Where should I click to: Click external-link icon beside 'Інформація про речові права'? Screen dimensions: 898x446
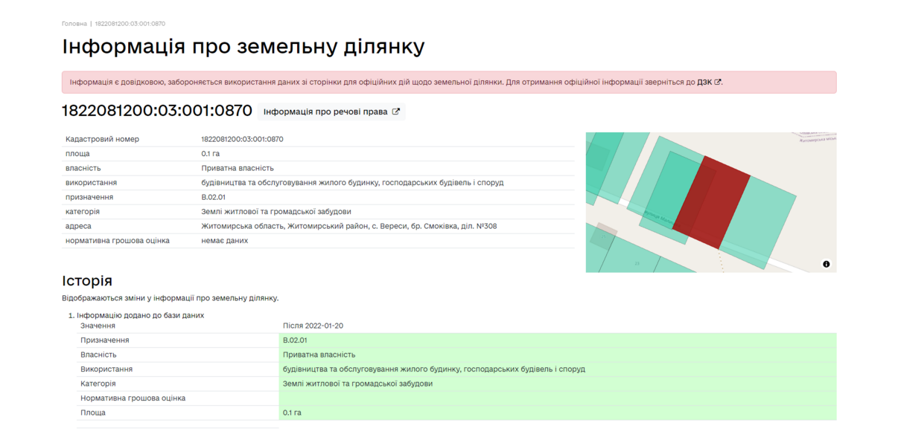click(396, 111)
